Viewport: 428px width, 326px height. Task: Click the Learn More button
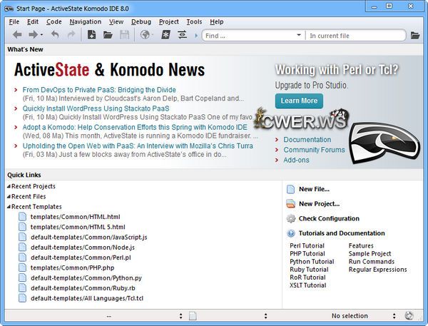click(x=299, y=101)
